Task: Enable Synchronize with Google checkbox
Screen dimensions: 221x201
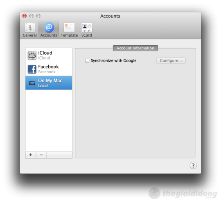Action: pyautogui.click(x=87, y=61)
